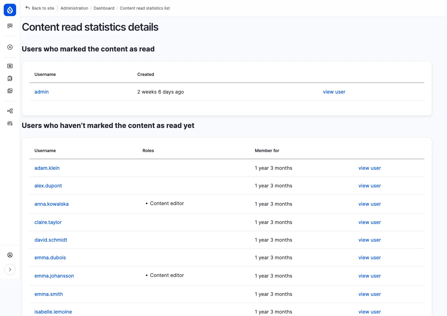Click view user for anna.kowalska

(370, 204)
